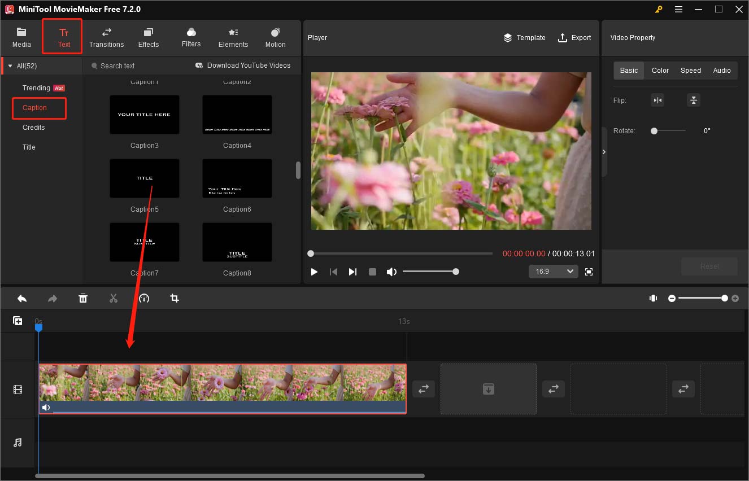Click the Search text field

(136, 65)
